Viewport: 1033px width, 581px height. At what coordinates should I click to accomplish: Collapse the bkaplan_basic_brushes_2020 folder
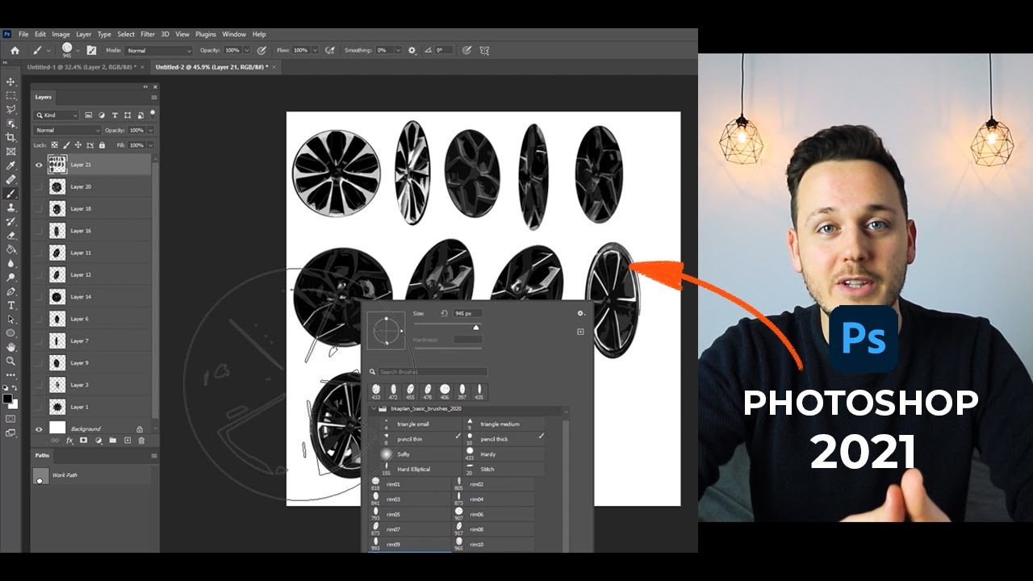pos(373,409)
